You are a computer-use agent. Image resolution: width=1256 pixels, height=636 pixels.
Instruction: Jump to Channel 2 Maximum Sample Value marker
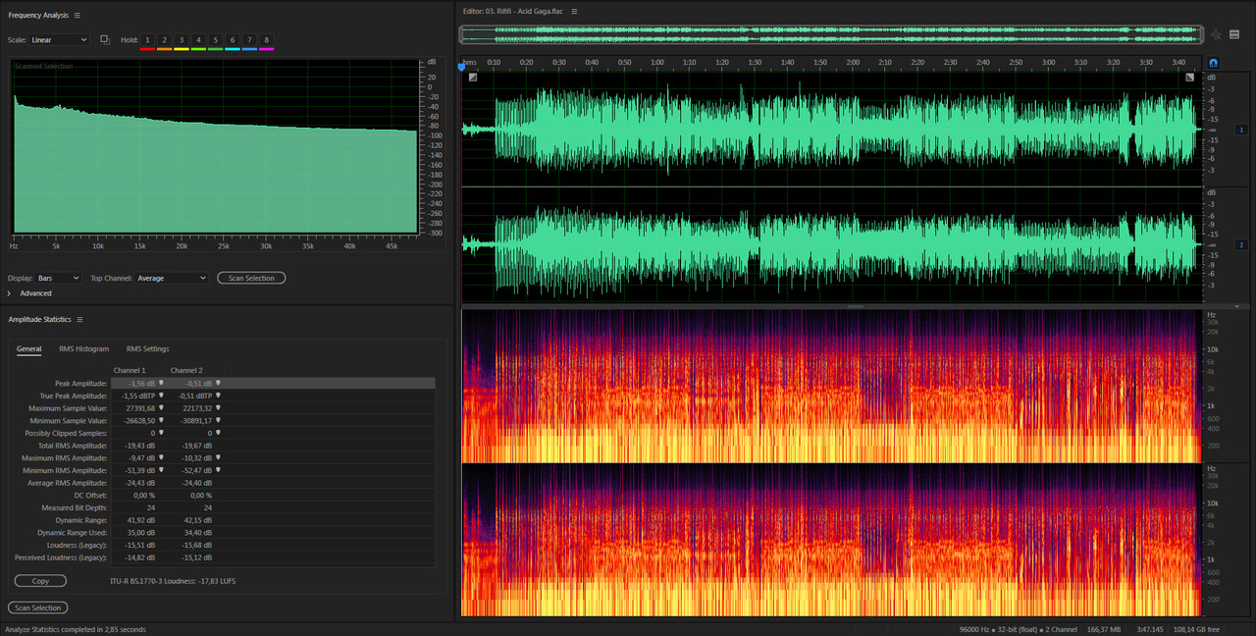(x=219, y=407)
